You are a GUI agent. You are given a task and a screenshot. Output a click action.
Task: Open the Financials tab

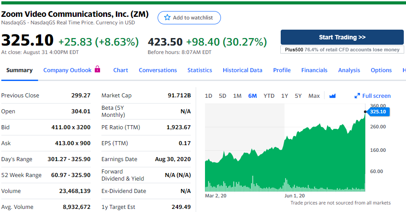pyautogui.click(x=314, y=70)
